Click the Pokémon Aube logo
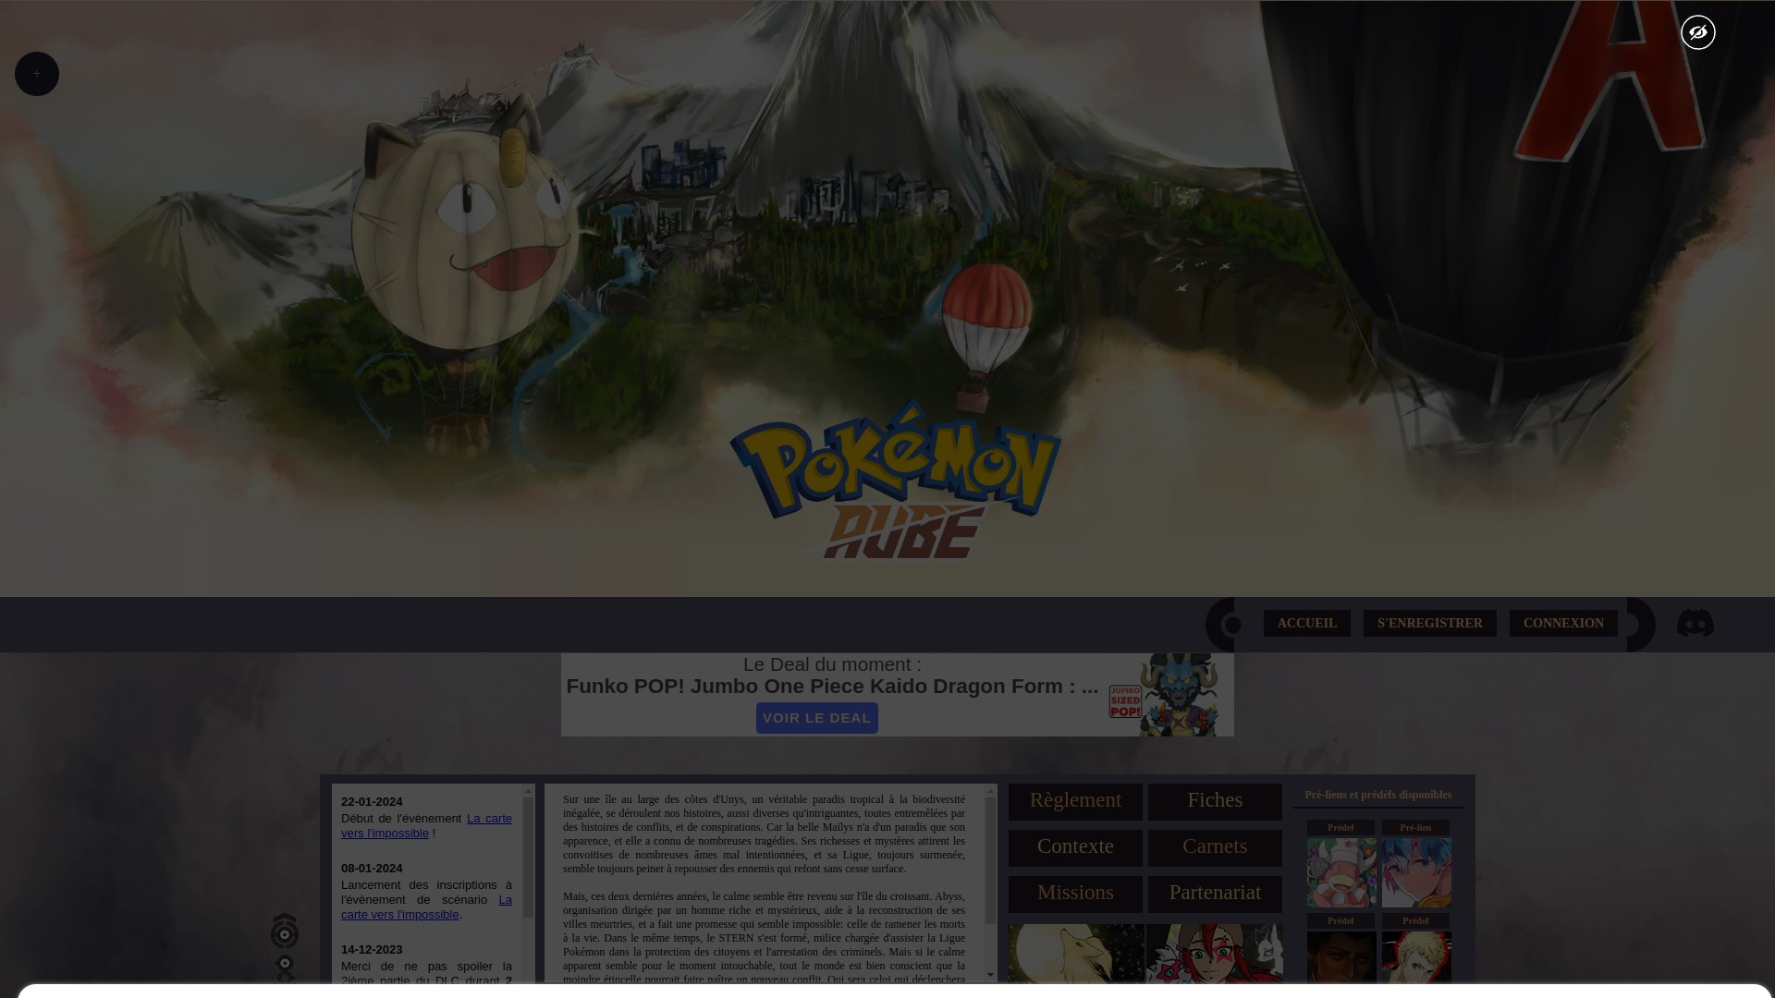The image size is (1775, 998). (x=896, y=481)
